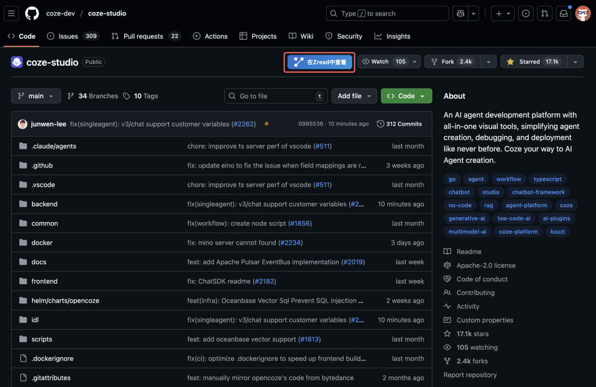Expand the Copilot dropdown arrow
596x387 pixels.
[473, 13]
